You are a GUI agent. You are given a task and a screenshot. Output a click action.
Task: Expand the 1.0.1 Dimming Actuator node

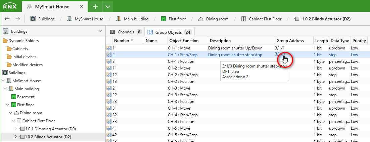[x=16, y=129]
